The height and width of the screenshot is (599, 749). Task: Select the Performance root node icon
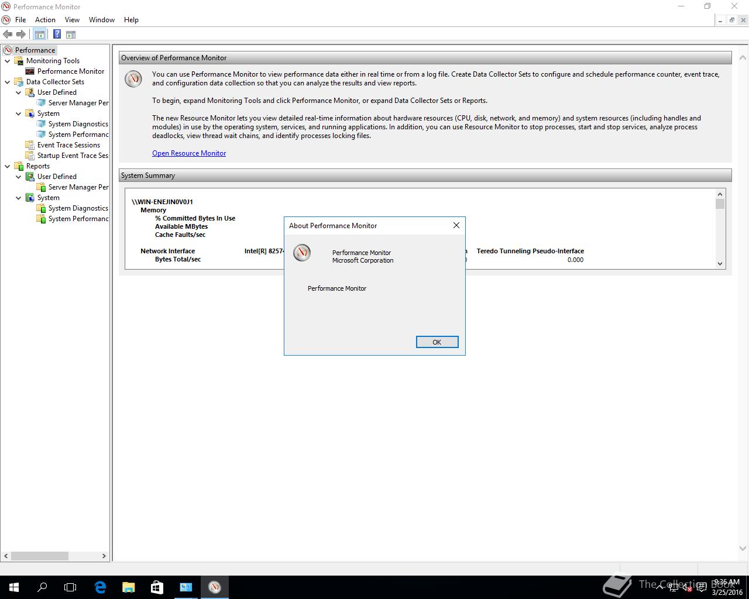8,50
